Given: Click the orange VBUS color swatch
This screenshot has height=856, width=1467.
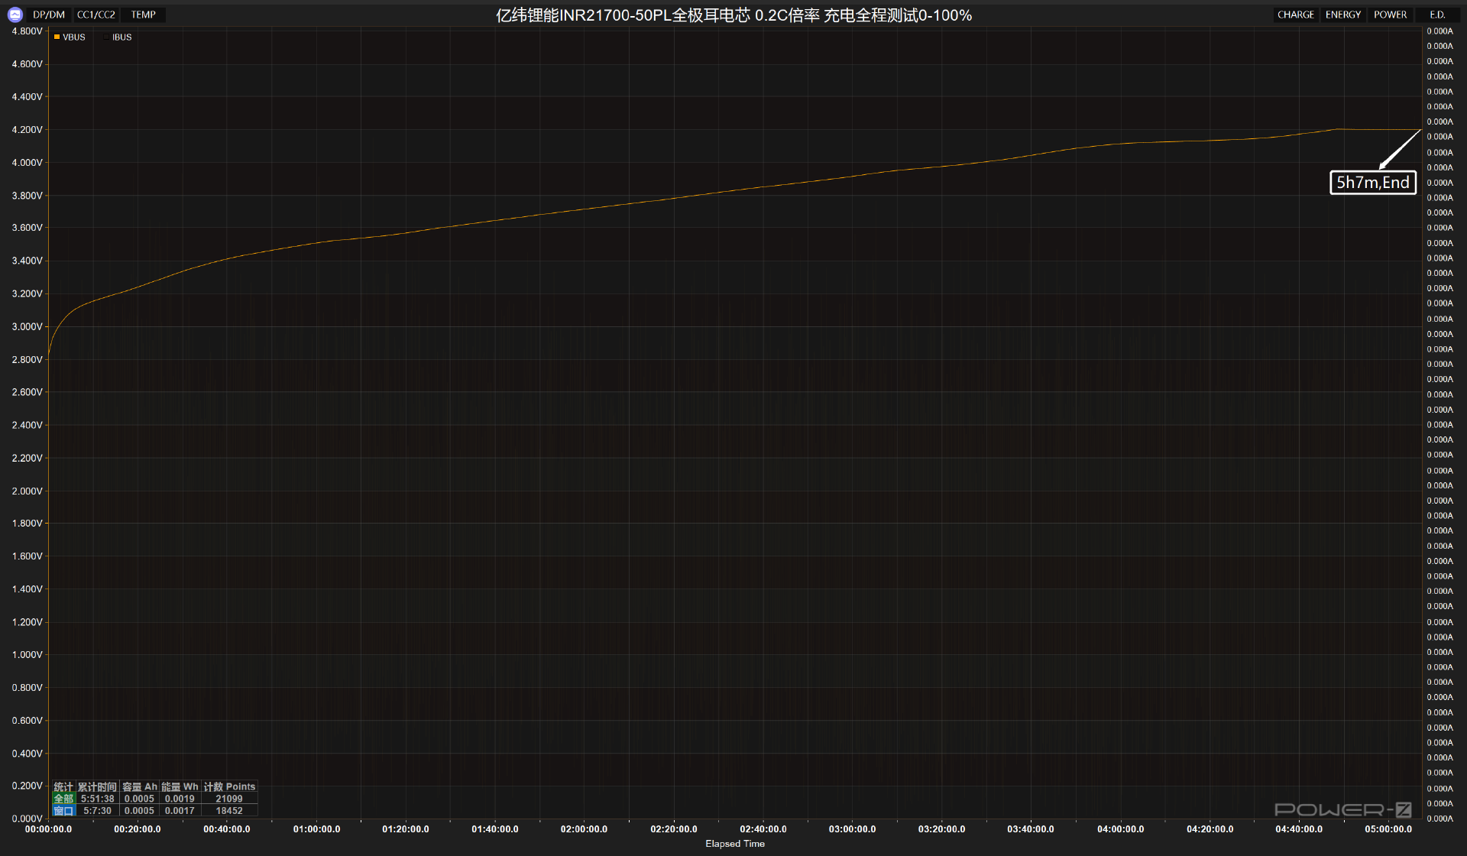Looking at the screenshot, I should [57, 37].
